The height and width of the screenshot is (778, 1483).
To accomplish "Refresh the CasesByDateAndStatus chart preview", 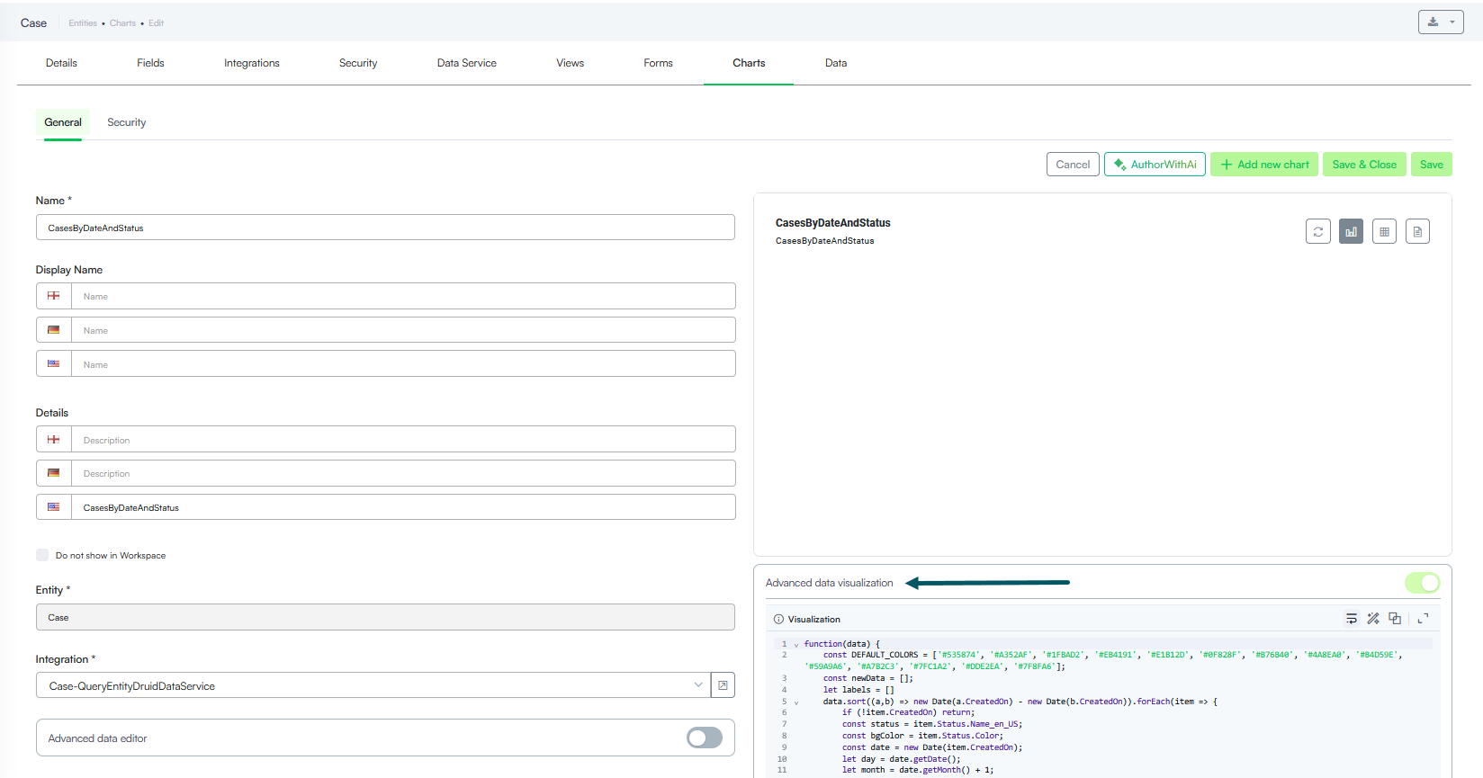I will coord(1317,231).
